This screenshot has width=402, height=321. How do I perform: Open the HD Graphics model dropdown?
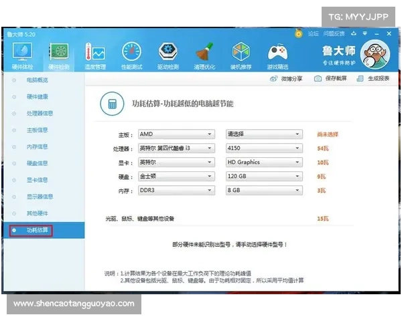264,163
